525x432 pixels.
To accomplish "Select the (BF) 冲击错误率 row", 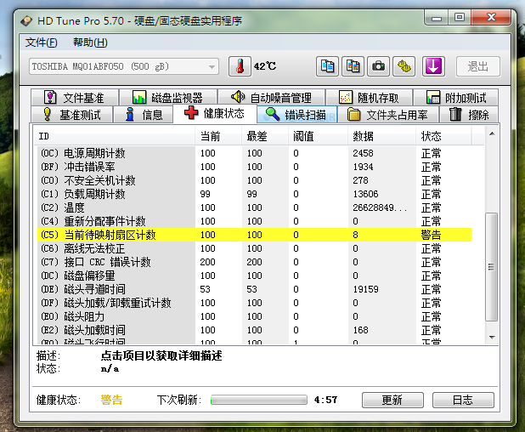I will 255,167.
